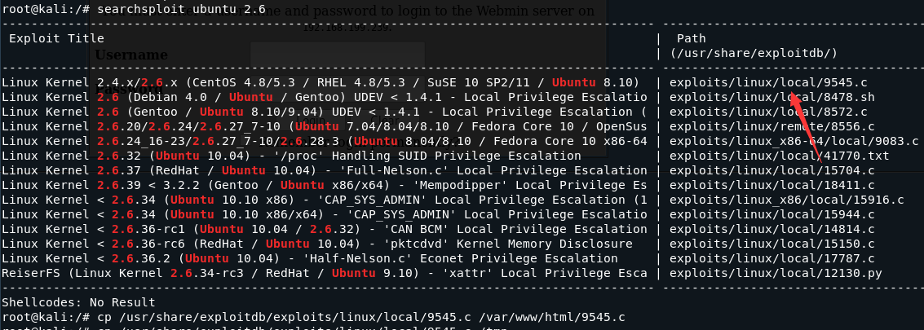The height and width of the screenshot is (330, 924).
Task: Click path exploits/linux/local/17787.c
Action: [x=772, y=259]
